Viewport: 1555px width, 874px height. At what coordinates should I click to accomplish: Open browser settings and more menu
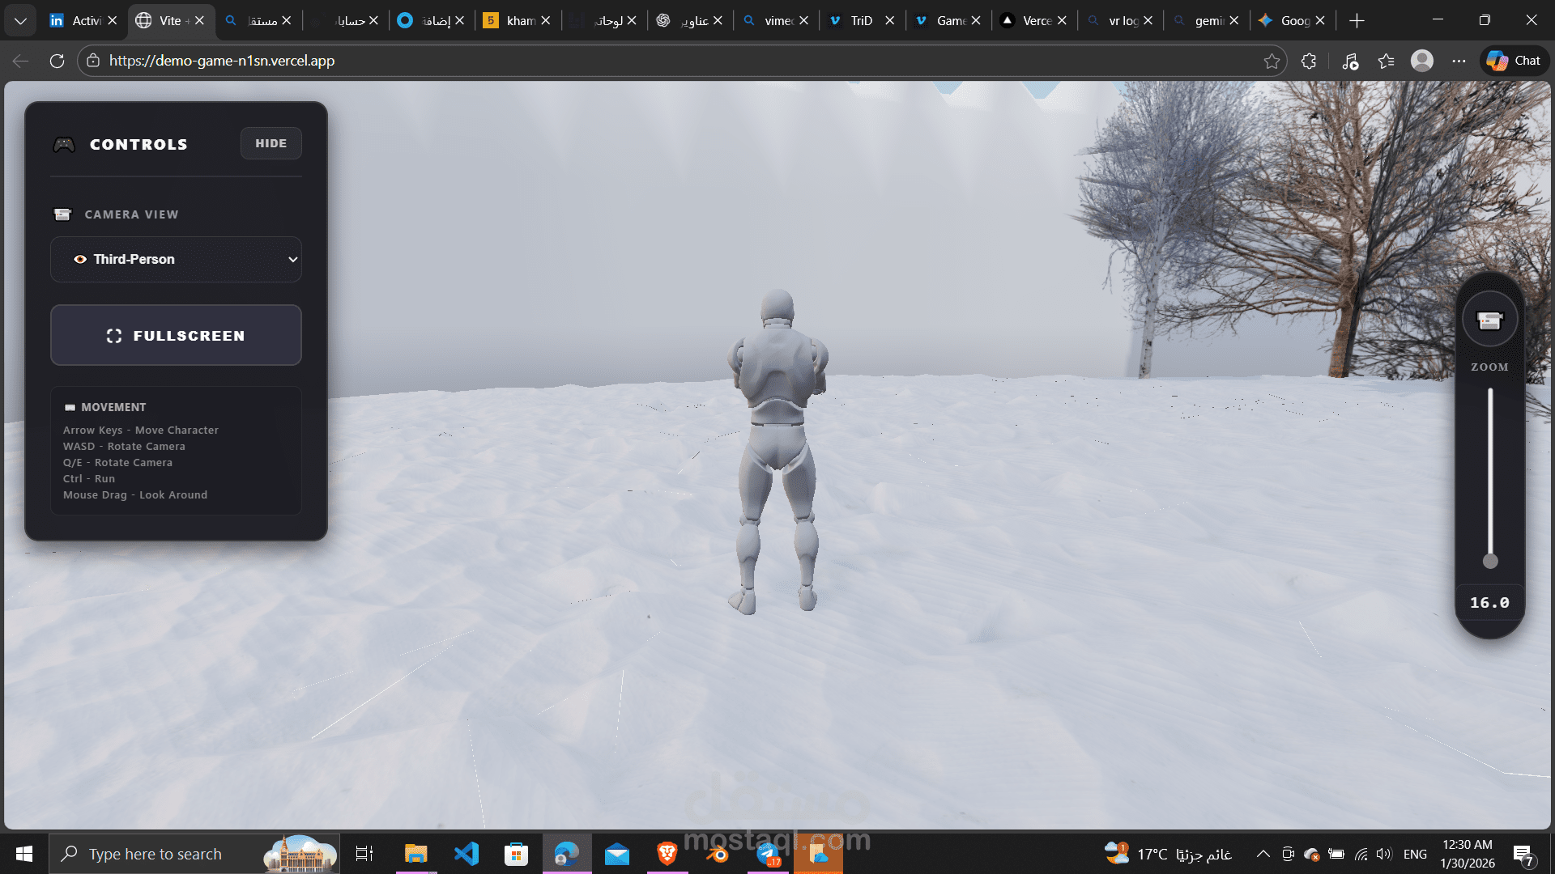tap(1459, 61)
